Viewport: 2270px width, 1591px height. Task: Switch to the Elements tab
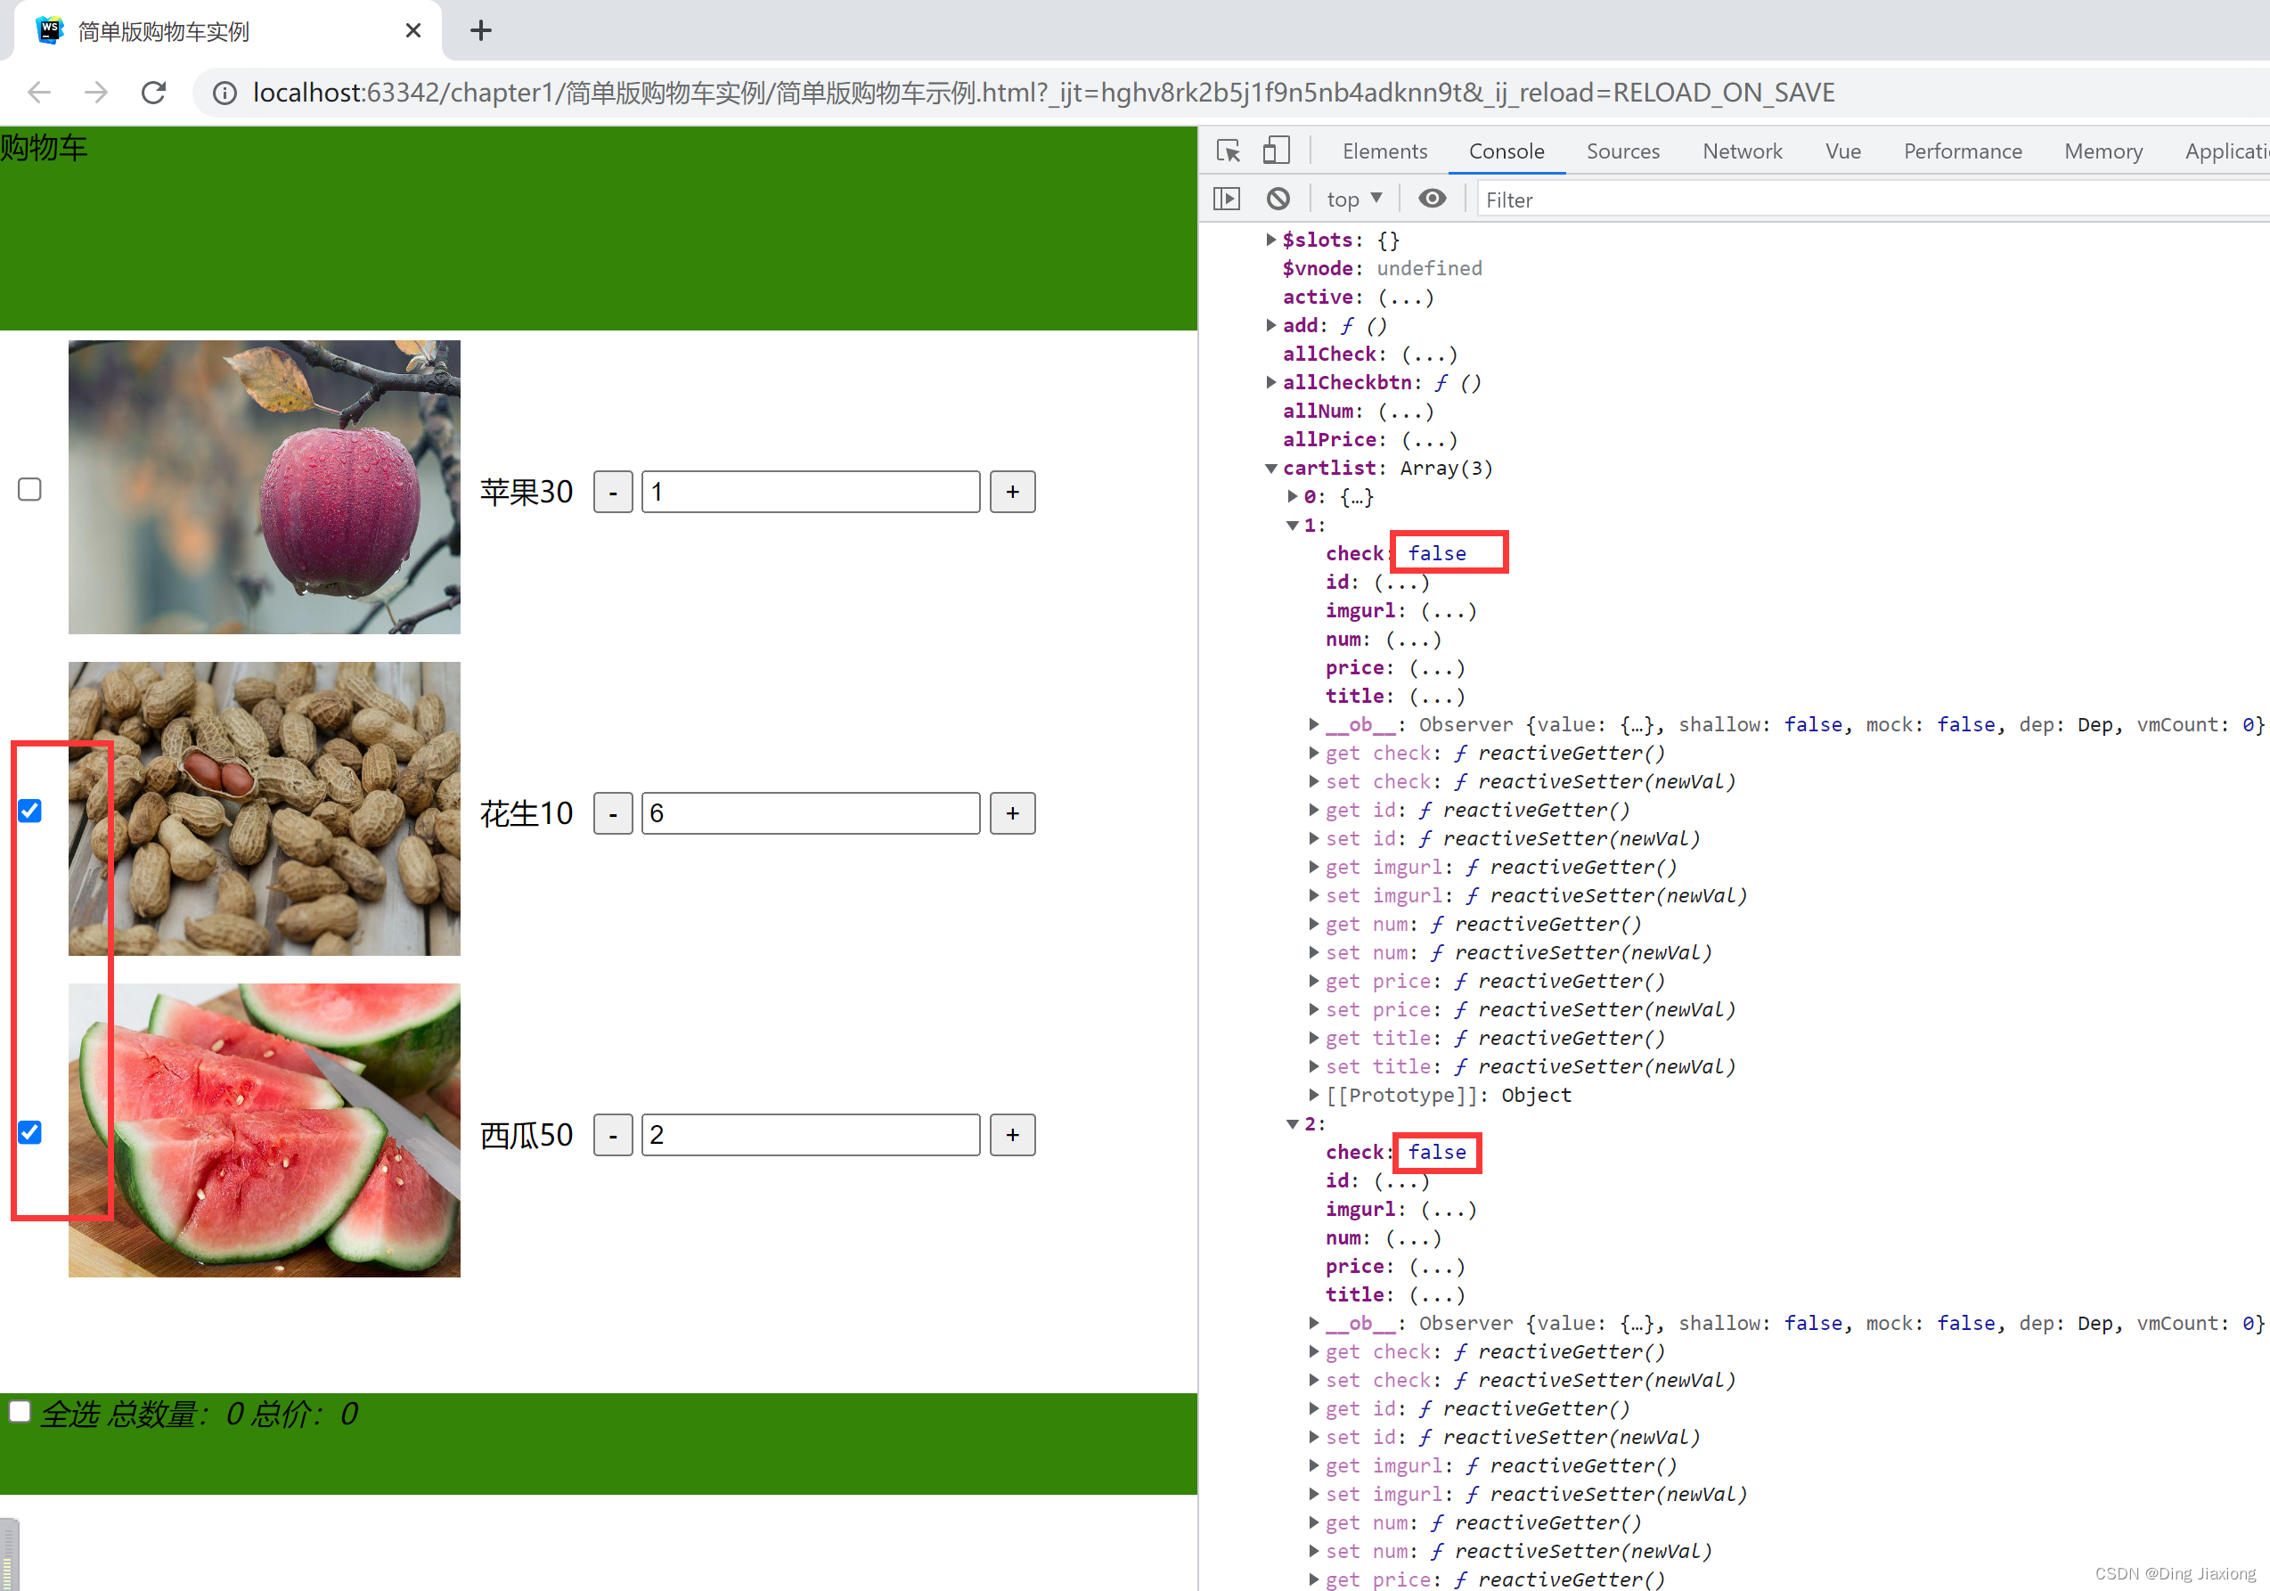point(1384,151)
